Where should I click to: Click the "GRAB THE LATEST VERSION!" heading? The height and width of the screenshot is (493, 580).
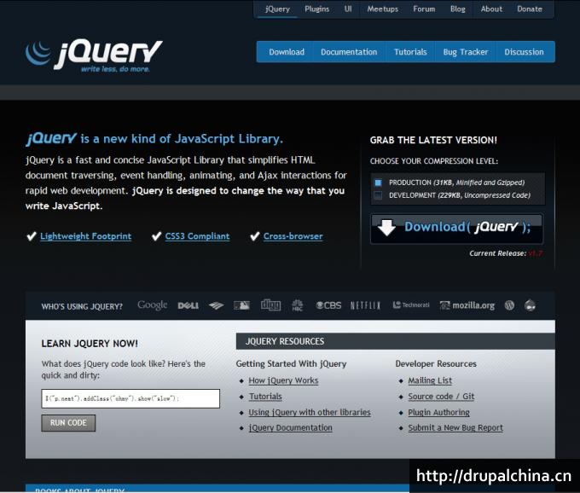coord(433,140)
